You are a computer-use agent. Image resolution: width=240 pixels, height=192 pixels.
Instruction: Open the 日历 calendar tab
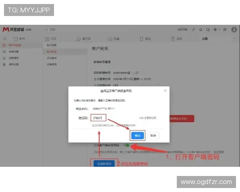[51, 38]
